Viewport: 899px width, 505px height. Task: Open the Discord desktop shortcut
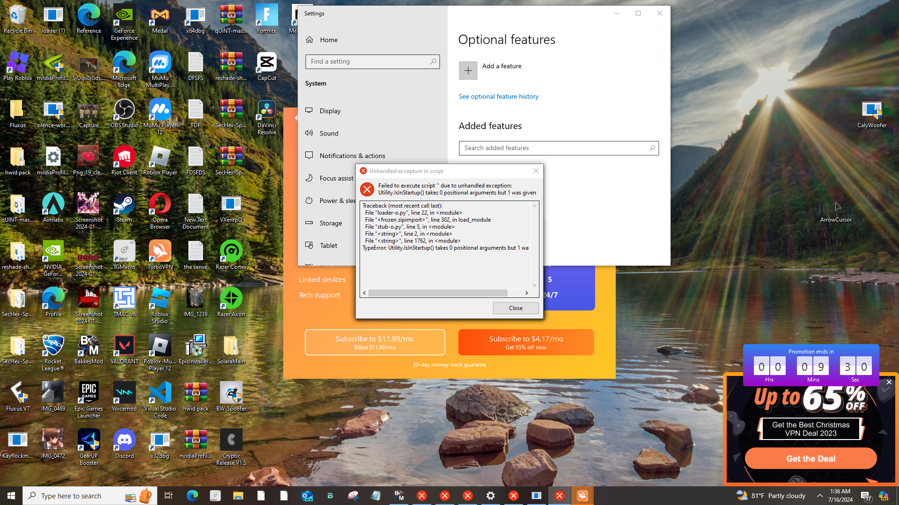click(124, 440)
